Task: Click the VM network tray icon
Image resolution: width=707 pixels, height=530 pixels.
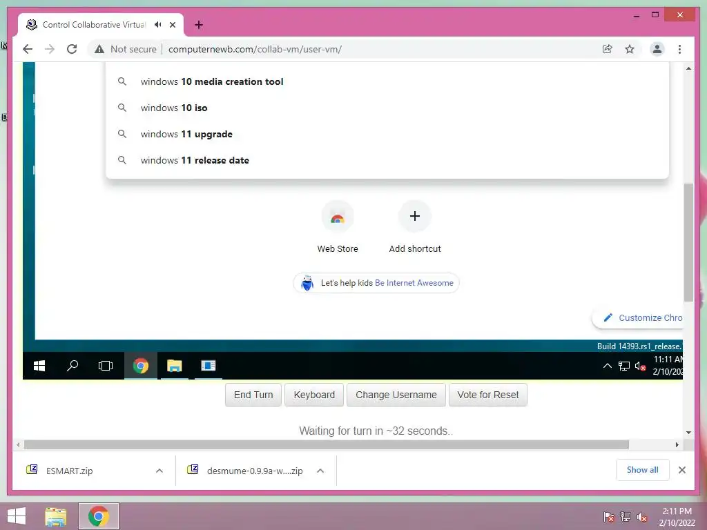Action: coord(624,366)
